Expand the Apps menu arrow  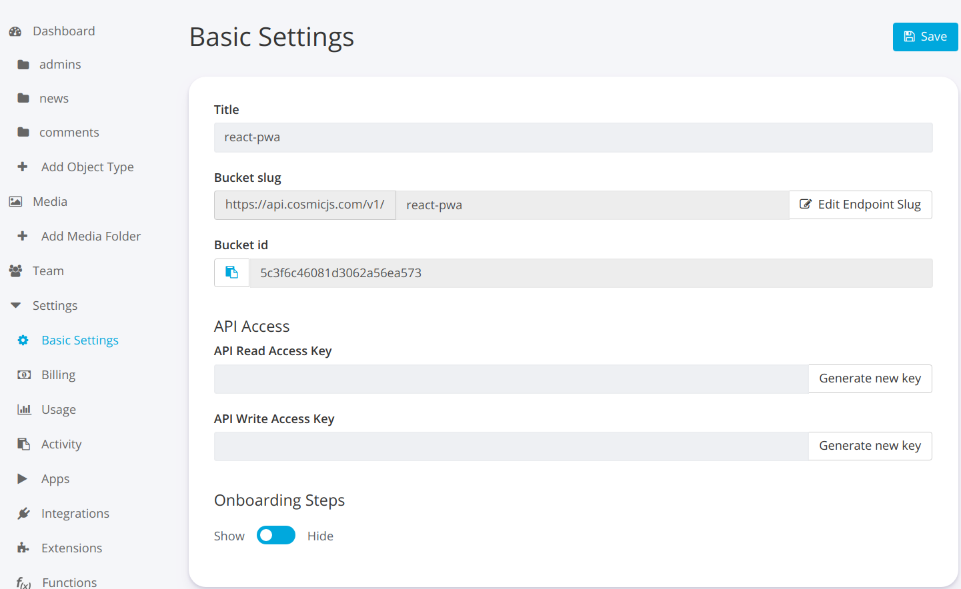[22, 479]
